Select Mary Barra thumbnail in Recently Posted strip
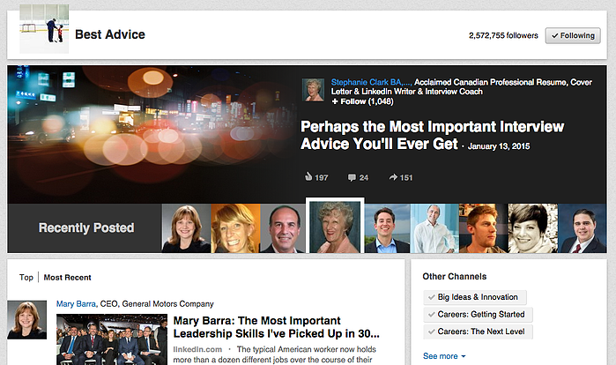616x365 pixels. point(186,227)
